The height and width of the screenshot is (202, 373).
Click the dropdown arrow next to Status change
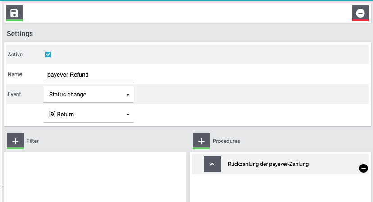(128, 95)
